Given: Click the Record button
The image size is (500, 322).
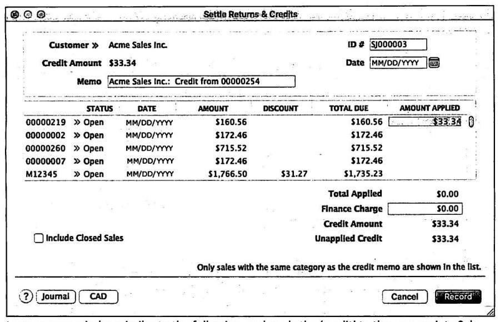Looking at the screenshot, I should 458,296.
